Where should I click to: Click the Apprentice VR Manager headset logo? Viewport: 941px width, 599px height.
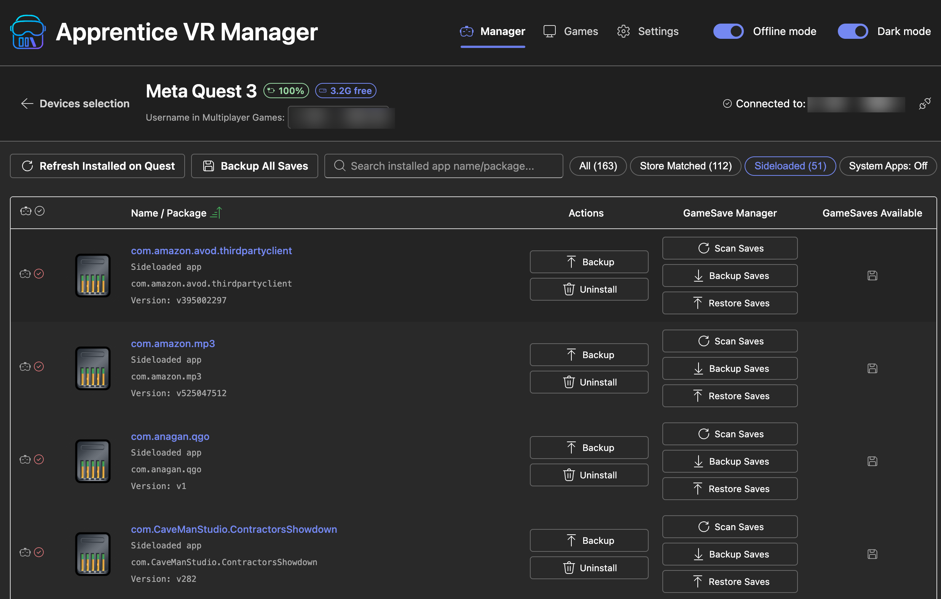28,32
